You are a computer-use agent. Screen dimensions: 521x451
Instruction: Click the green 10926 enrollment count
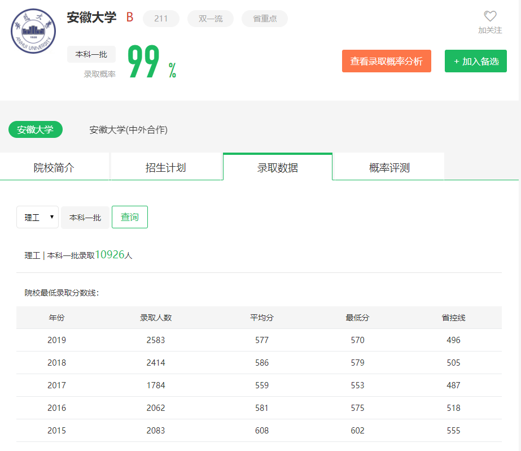(x=110, y=254)
